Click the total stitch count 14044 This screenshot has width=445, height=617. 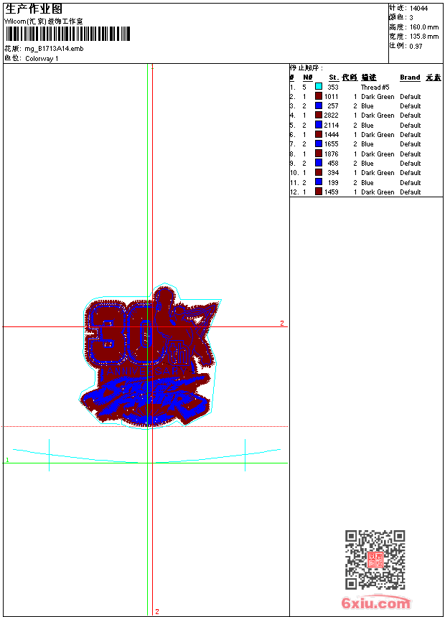click(418, 9)
